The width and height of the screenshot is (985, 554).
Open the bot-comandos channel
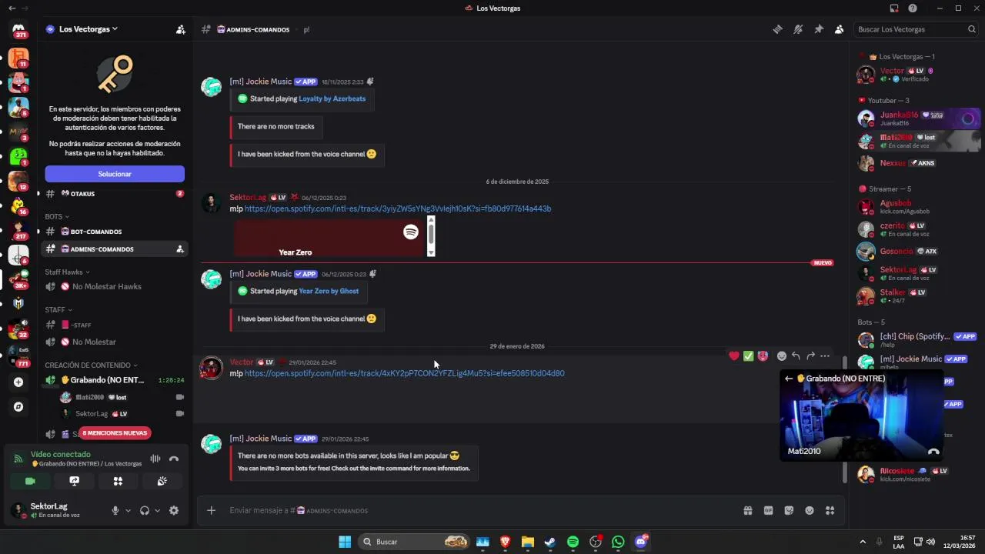[115, 232]
